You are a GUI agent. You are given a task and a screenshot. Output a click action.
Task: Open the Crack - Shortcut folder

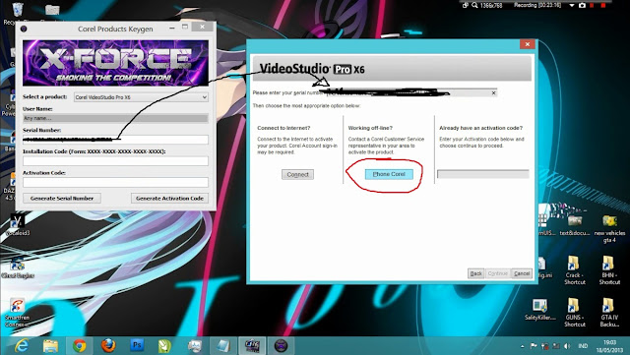click(x=574, y=269)
